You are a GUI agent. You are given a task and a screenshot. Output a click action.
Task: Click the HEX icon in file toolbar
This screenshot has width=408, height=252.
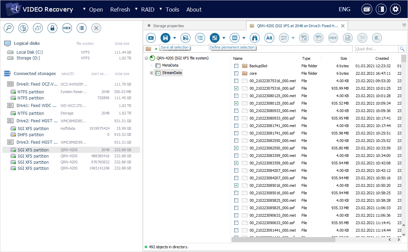click(333, 38)
